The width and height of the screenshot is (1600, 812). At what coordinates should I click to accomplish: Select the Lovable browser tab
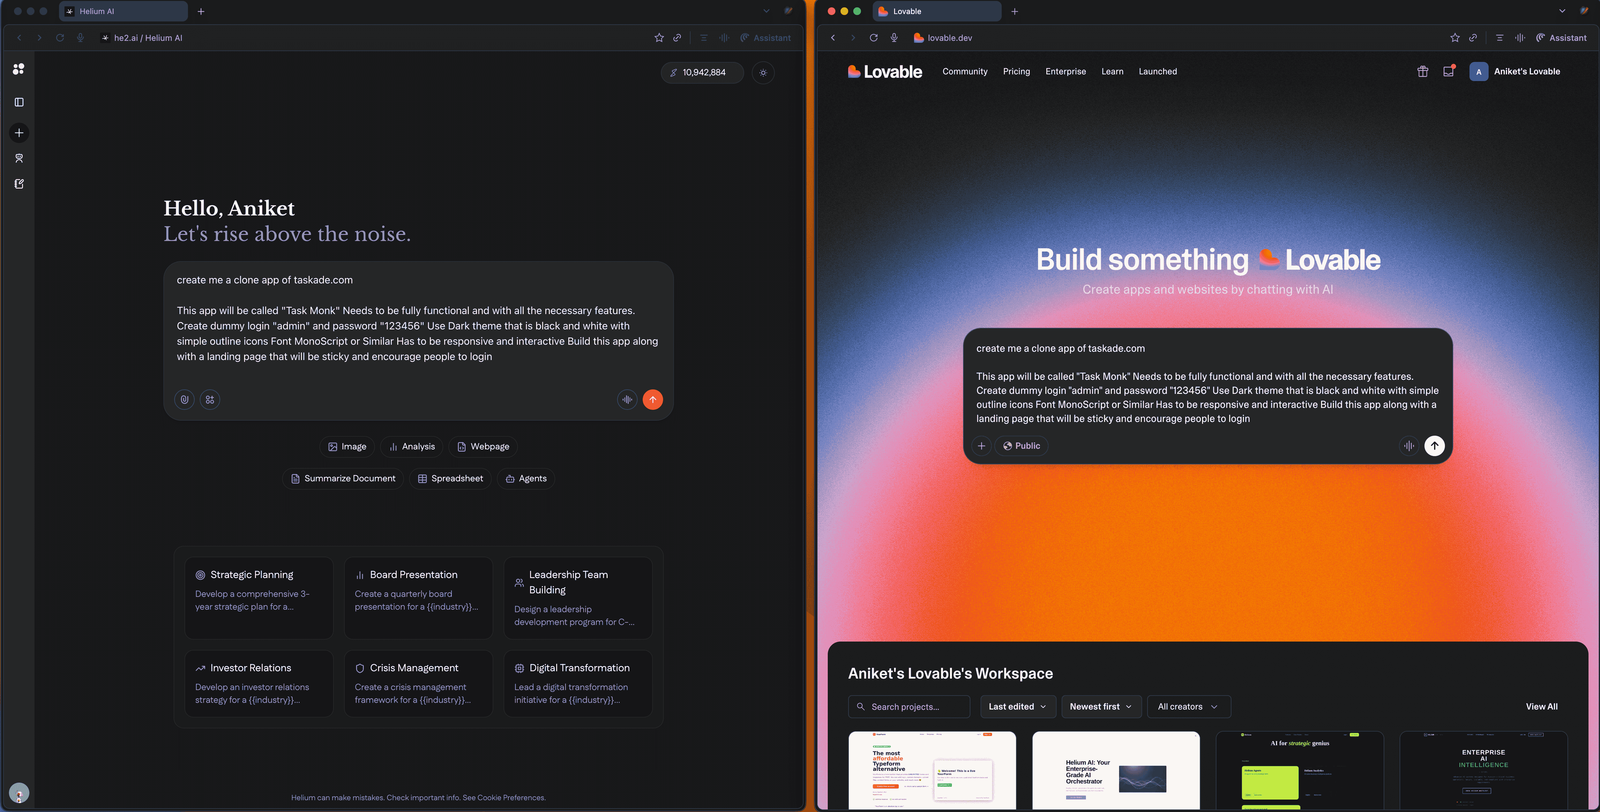937,11
